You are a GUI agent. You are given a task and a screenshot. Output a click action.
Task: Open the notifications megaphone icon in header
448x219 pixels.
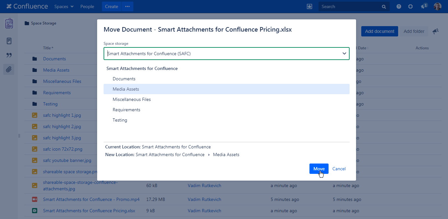pos(423,6)
